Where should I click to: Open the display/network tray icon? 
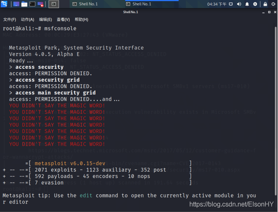coord(231,4)
